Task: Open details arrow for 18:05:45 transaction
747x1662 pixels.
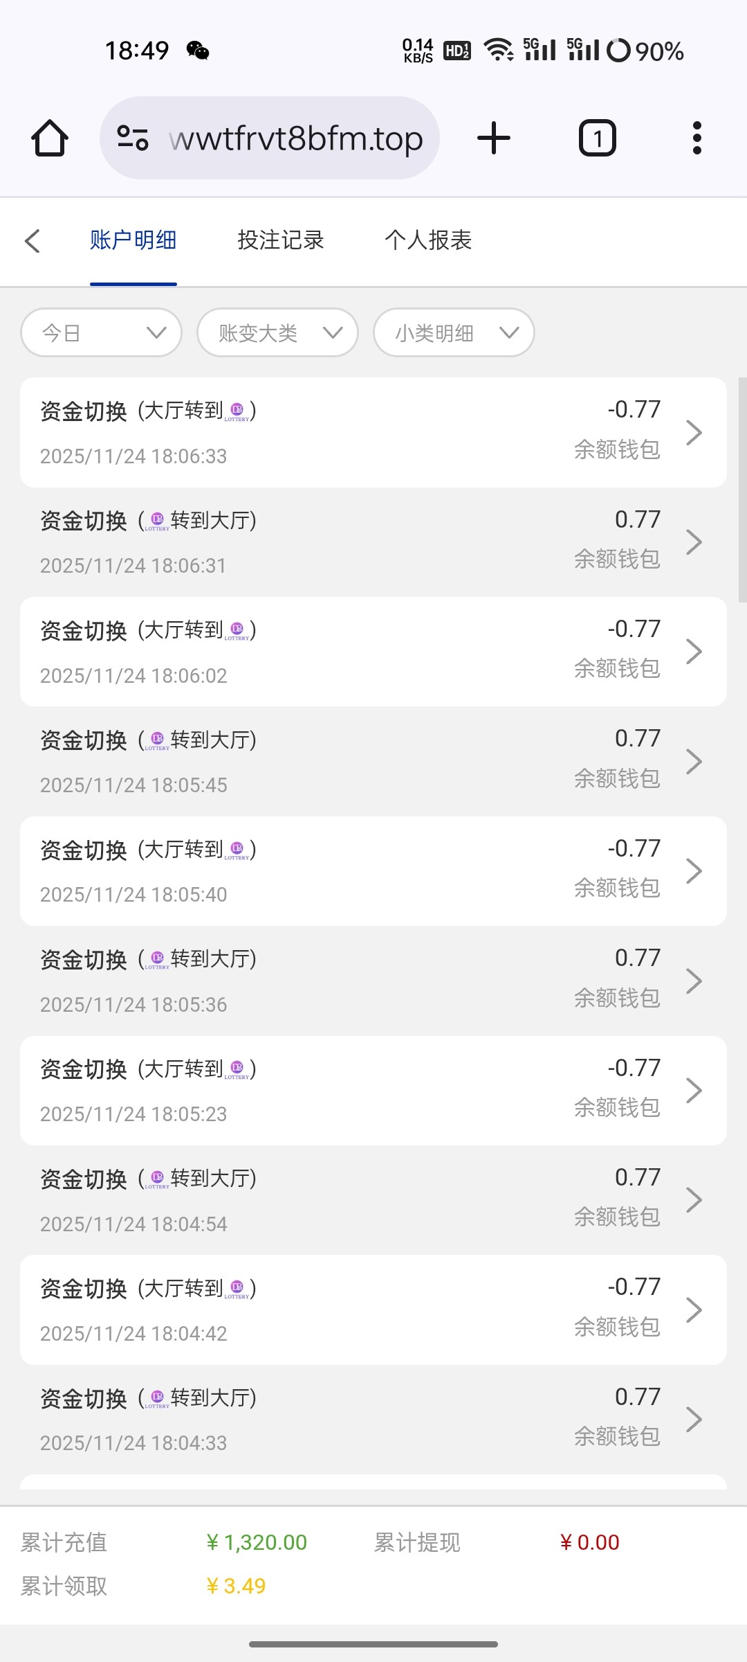Action: [x=694, y=762]
